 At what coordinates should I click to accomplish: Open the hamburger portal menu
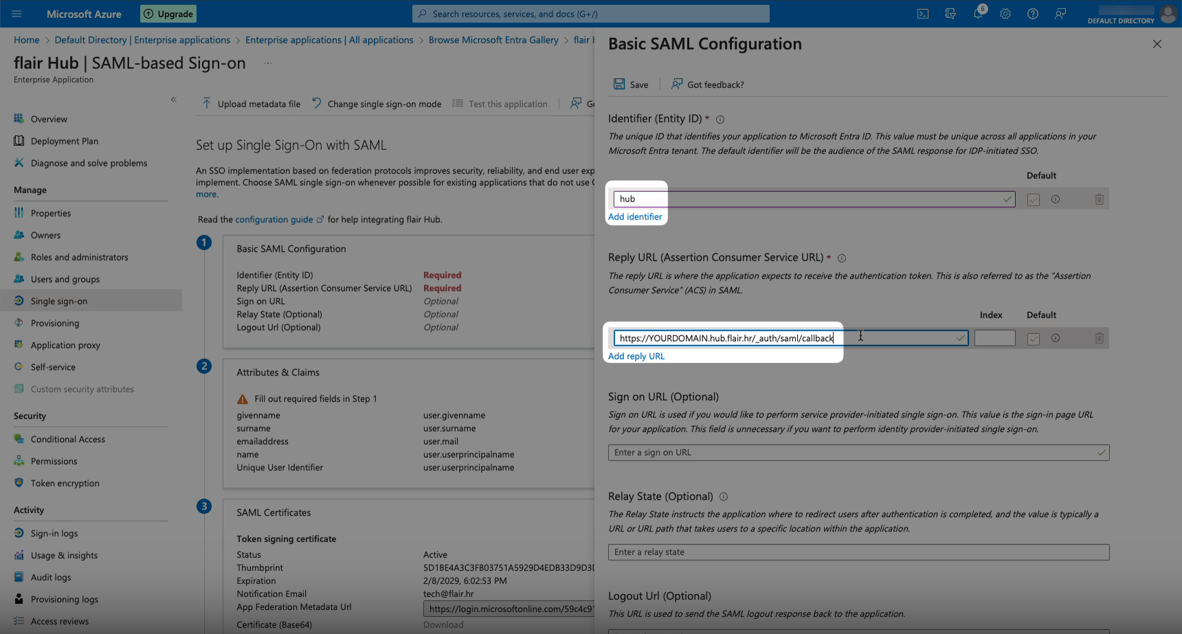click(17, 14)
